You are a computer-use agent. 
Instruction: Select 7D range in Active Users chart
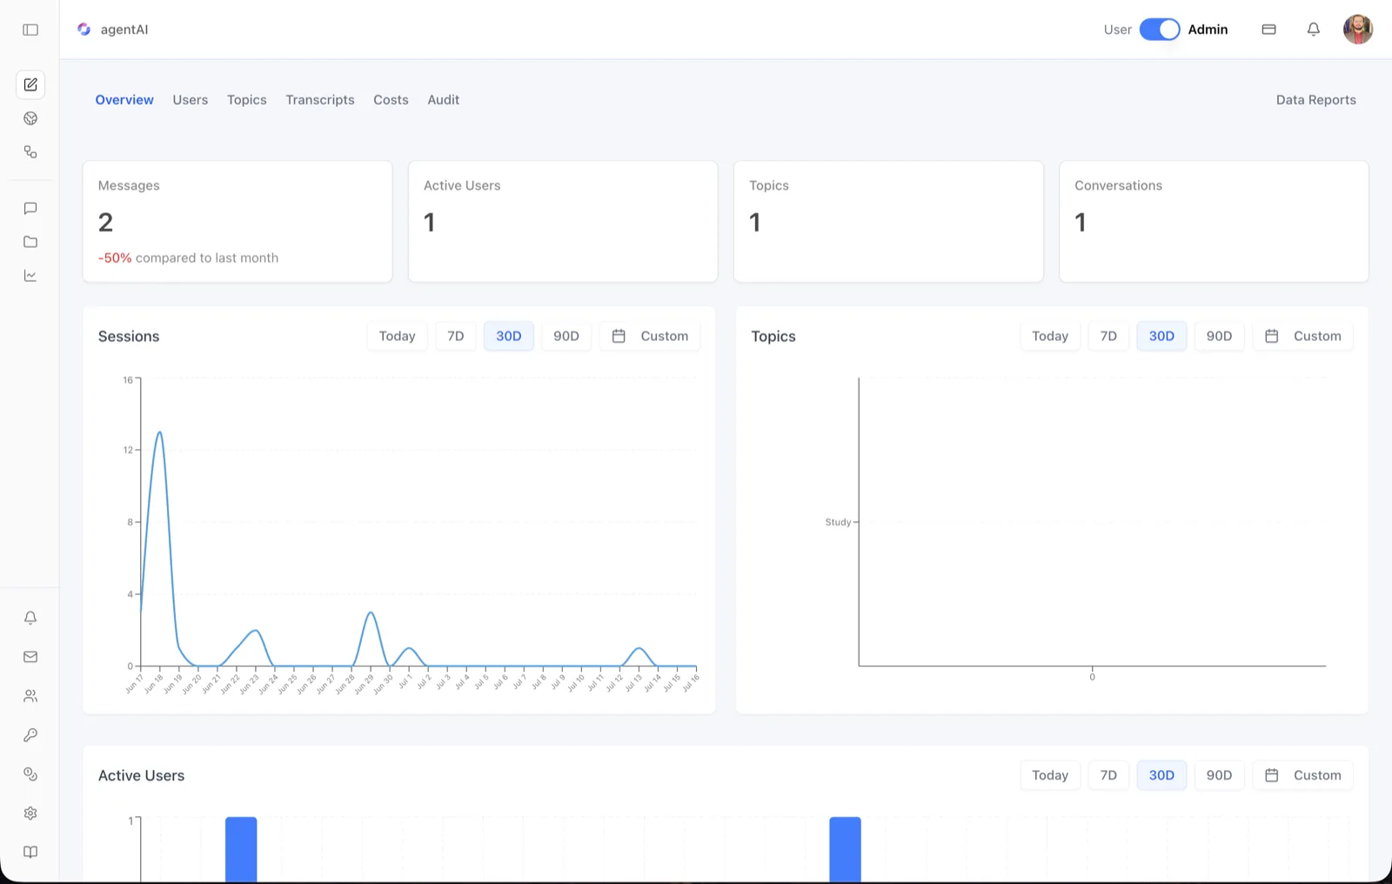[1108, 775]
